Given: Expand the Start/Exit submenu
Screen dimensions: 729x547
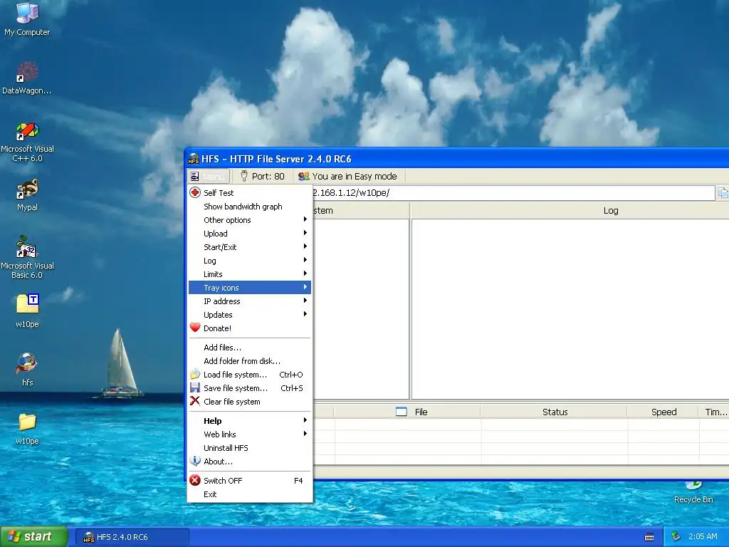Looking at the screenshot, I should click(250, 246).
